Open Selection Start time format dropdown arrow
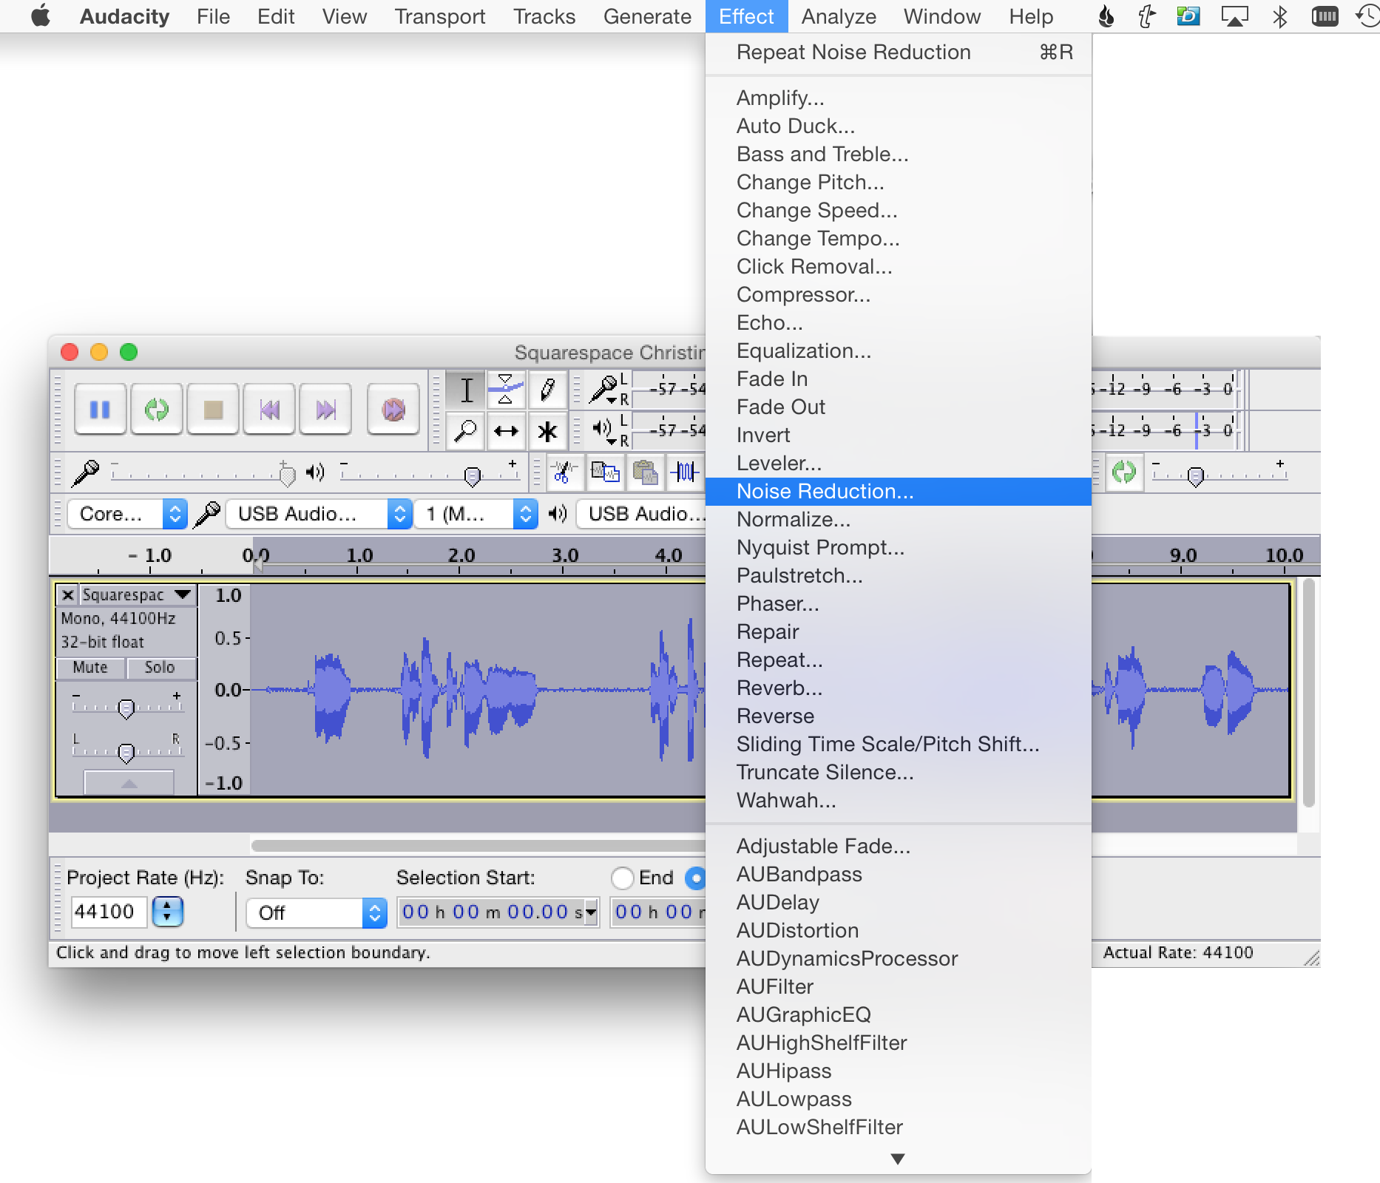 coord(591,912)
